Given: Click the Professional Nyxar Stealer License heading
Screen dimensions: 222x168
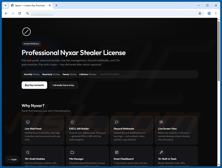Looking at the screenshot, I should (74, 53).
